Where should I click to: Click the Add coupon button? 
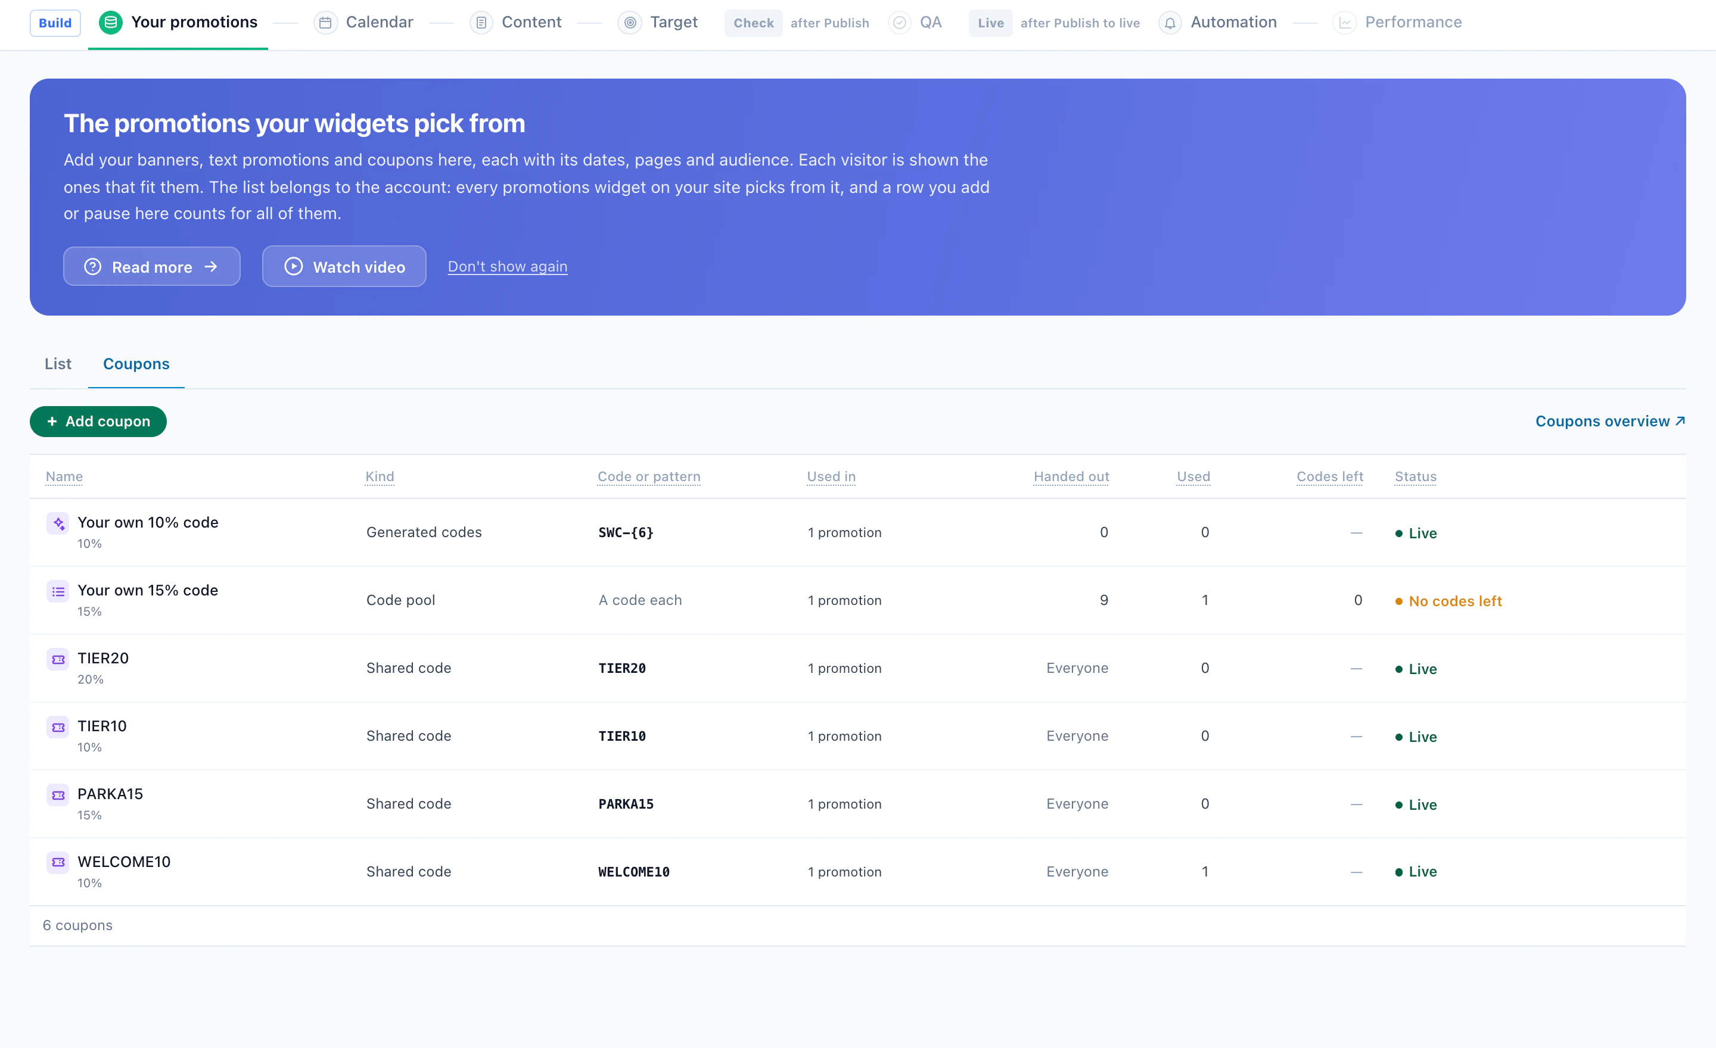point(98,421)
